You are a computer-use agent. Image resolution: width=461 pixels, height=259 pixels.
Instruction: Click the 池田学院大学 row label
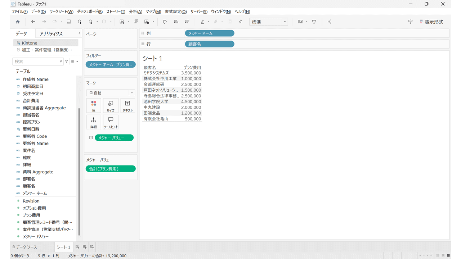(x=156, y=102)
